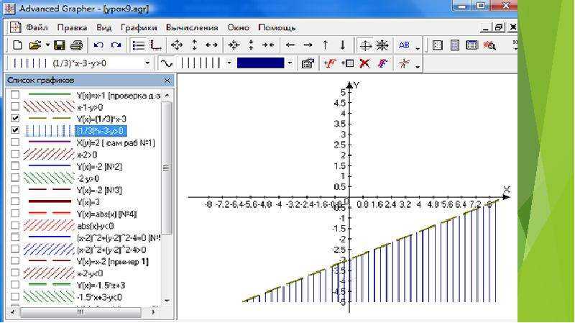Open the Окно menu
575x323 pixels.
coord(239,27)
